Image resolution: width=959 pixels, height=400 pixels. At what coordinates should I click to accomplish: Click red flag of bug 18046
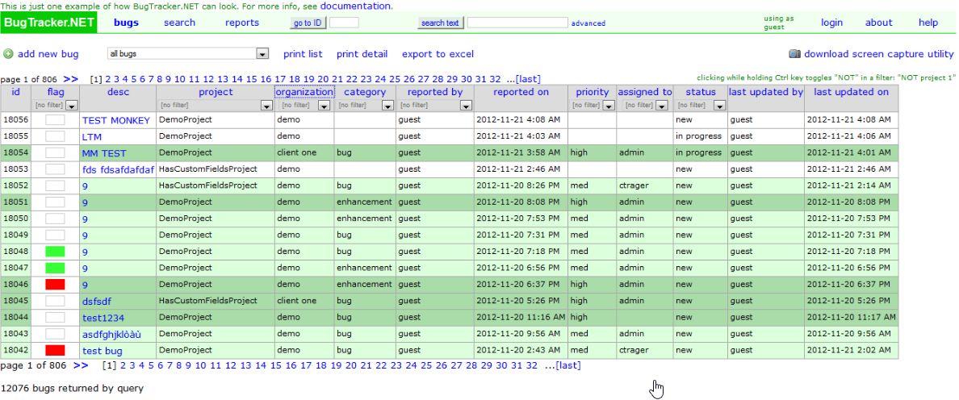(55, 284)
